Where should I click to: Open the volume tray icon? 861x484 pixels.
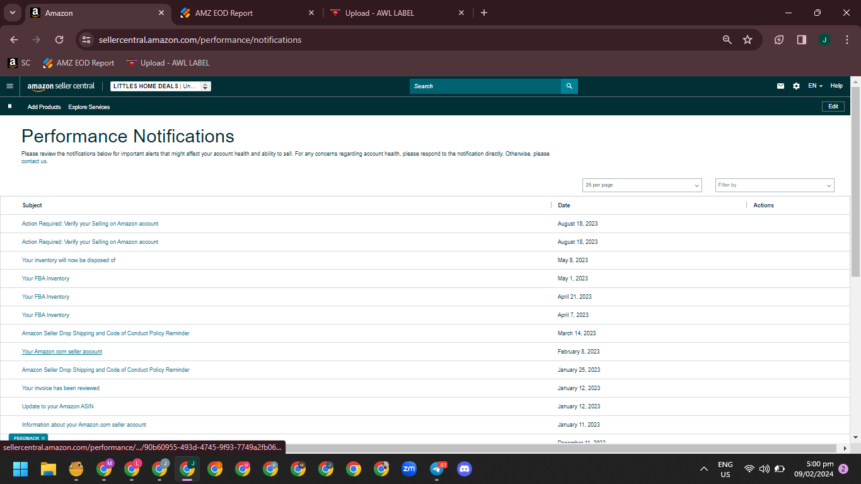765,469
